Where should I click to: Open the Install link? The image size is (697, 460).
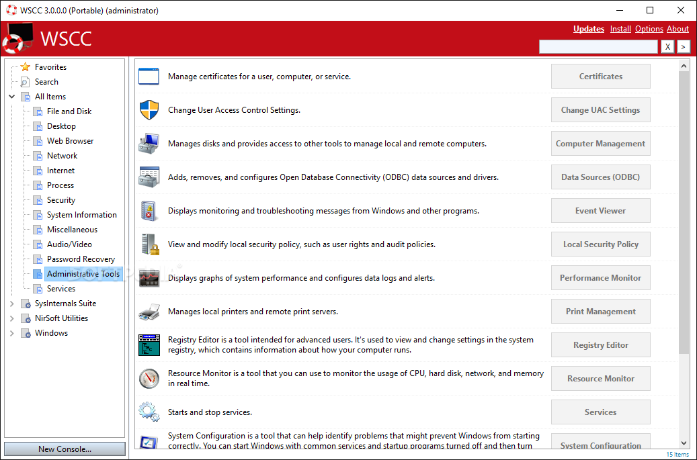coord(620,29)
